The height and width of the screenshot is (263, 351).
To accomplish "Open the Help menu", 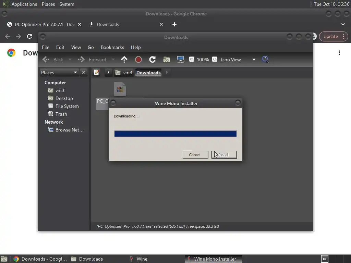I will coord(136,47).
